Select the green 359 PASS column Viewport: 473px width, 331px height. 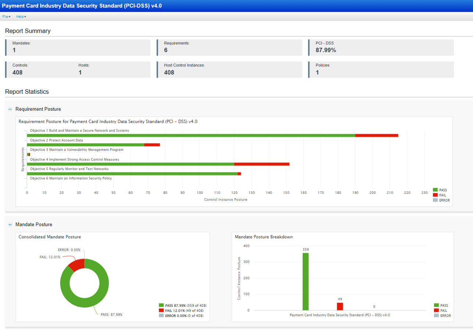tap(306, 281)
